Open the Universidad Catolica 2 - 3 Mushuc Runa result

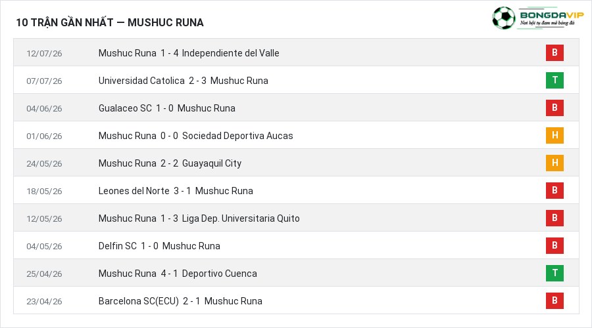(x=184, y=81)
